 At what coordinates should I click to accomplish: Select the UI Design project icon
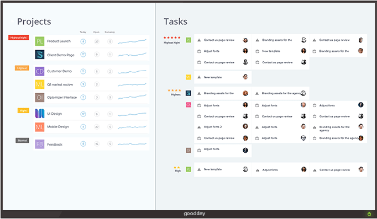pyautogui.click(x=40, y=114)
